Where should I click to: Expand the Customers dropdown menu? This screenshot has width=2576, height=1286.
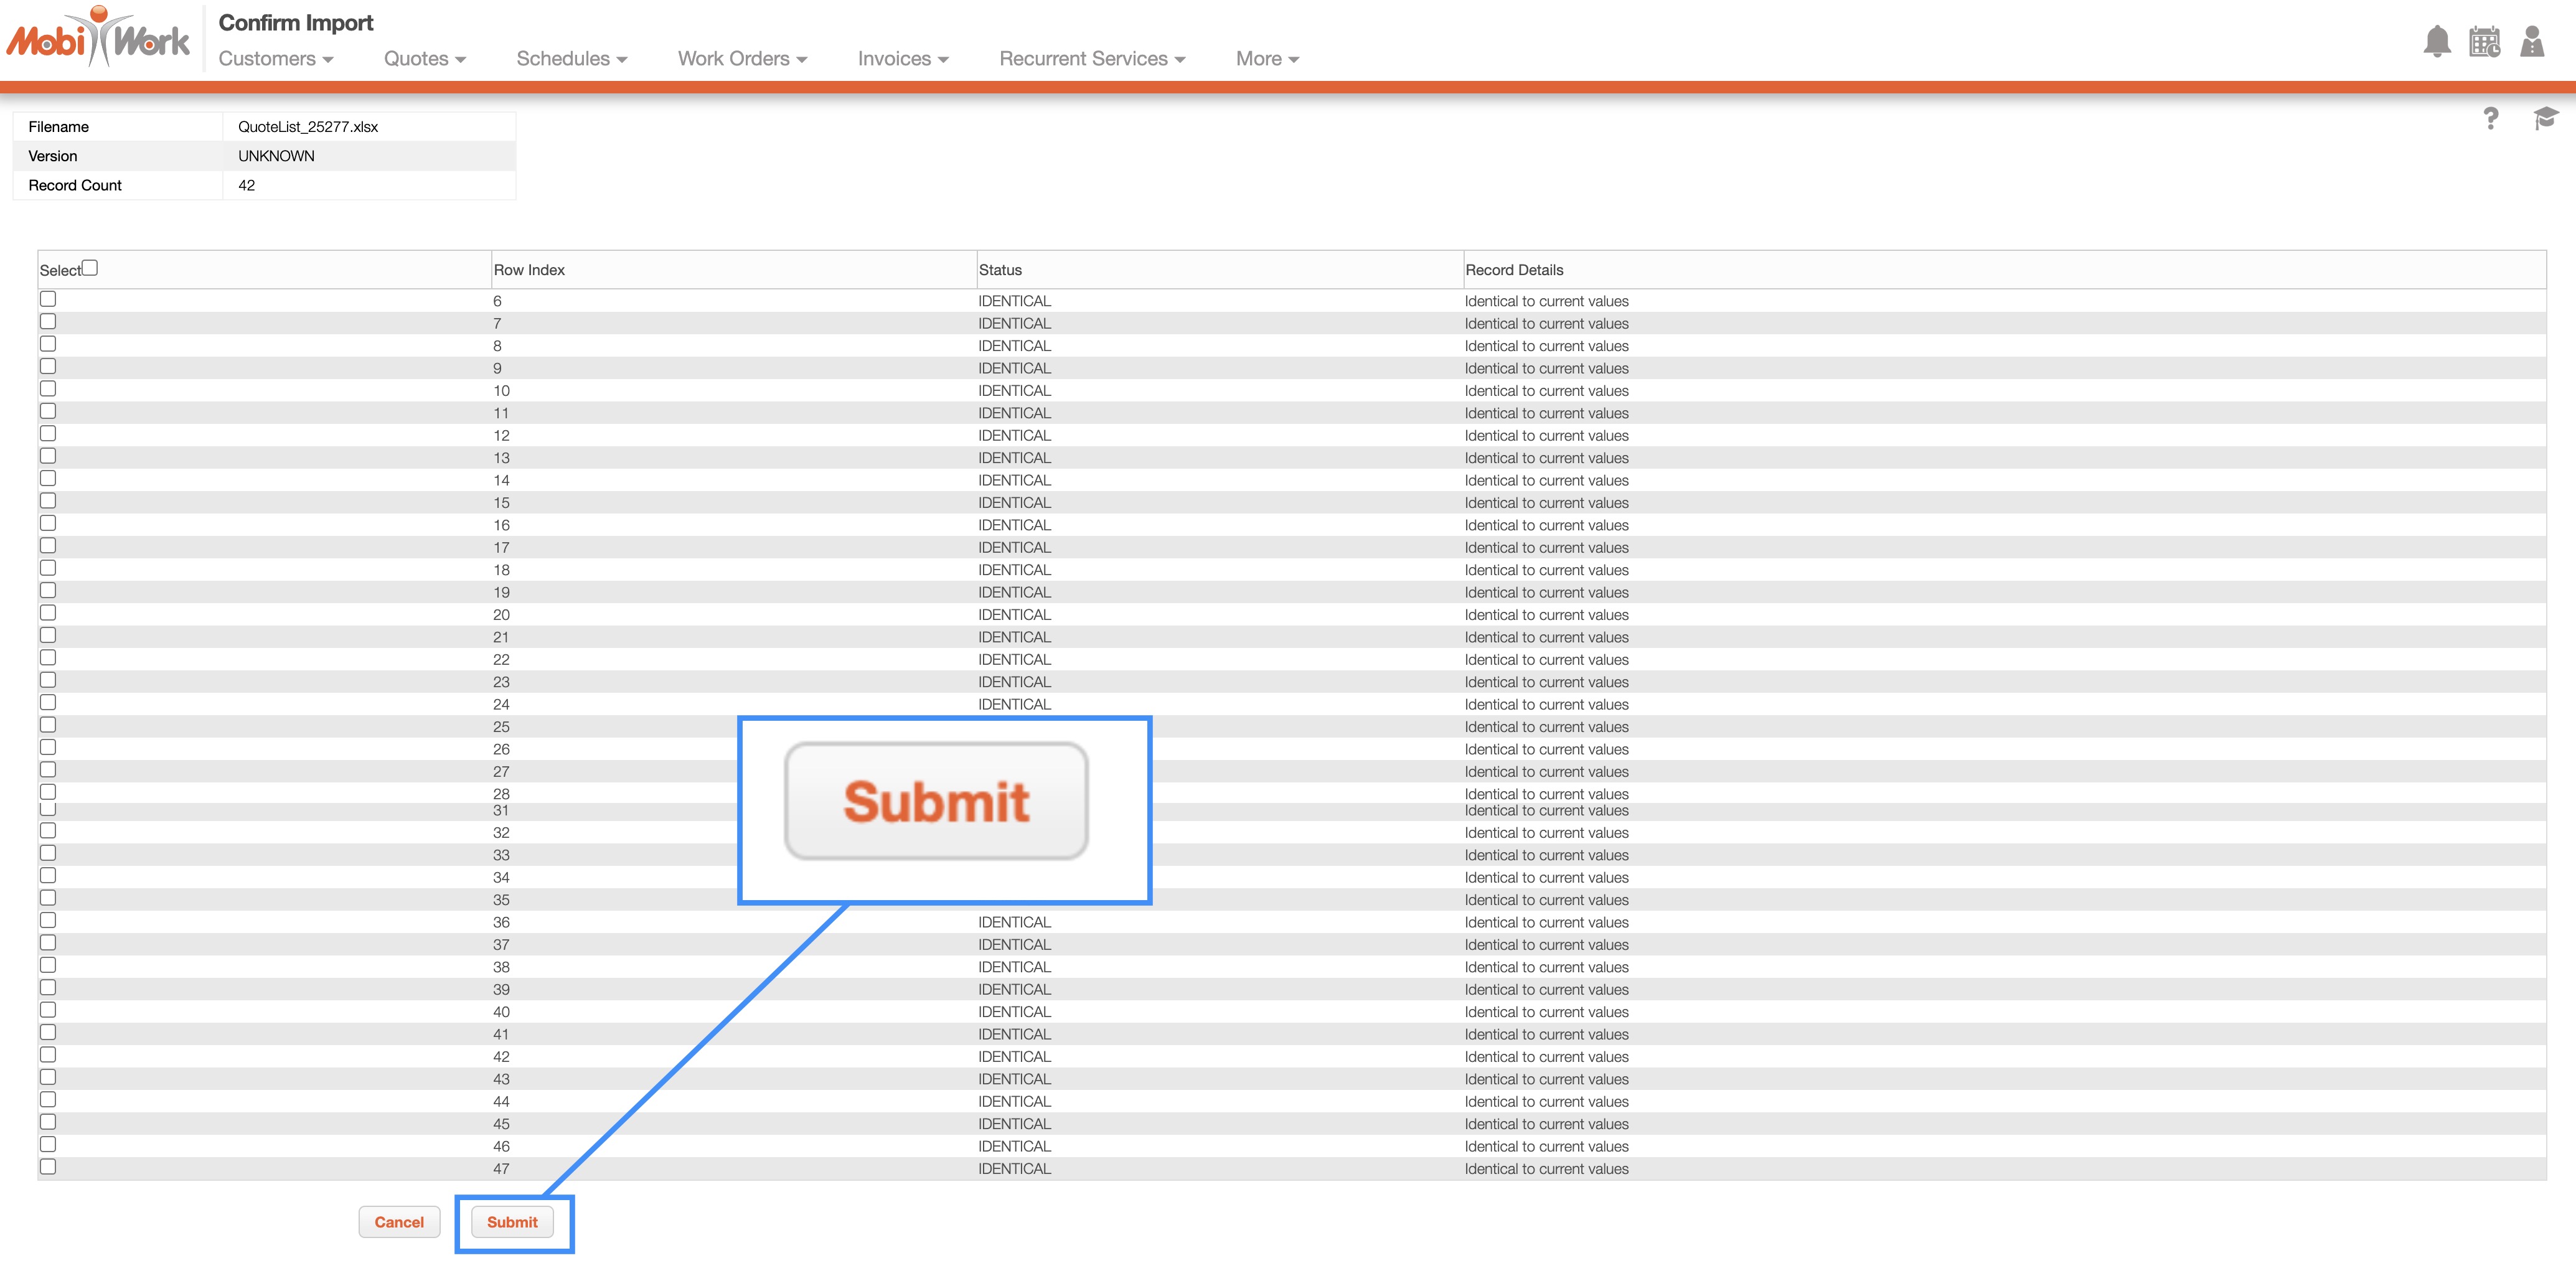275,59
